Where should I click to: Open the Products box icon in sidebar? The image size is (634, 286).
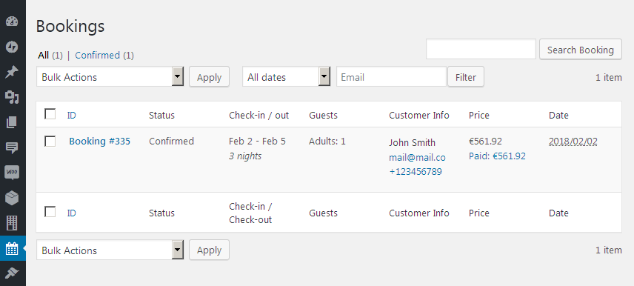pos(12,198)
